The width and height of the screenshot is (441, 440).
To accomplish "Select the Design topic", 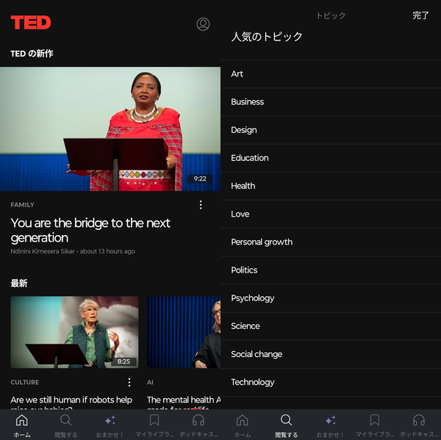I will pos(331,130).
